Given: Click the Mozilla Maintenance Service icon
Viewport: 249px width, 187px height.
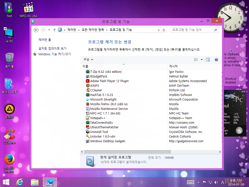Looking at the screenshot, I should tap(88, 109).
